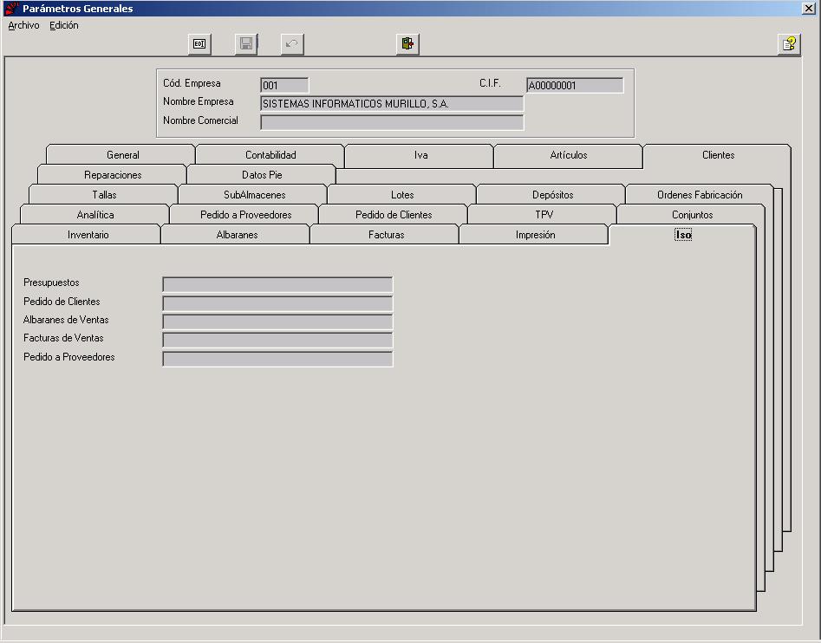Switch to the Datos Pie tab
821x643 pixels.
click(262, 175)
